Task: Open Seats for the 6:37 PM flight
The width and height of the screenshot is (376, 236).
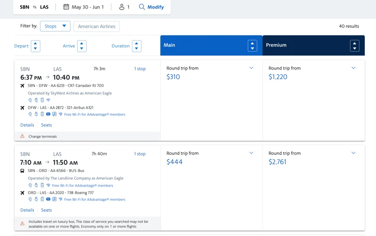Action: [x=47, y=125]
